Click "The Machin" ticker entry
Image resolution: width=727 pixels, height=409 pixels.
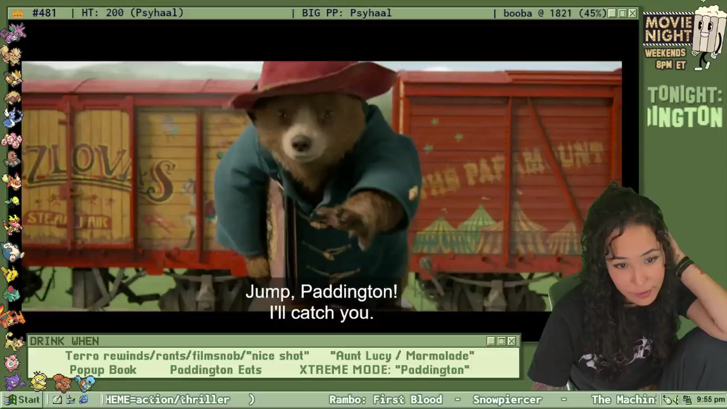coord(624,400)
